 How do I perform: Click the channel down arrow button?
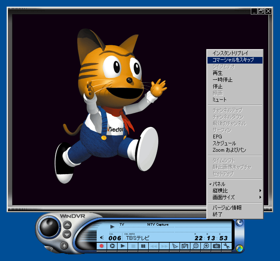click(67, 234)
